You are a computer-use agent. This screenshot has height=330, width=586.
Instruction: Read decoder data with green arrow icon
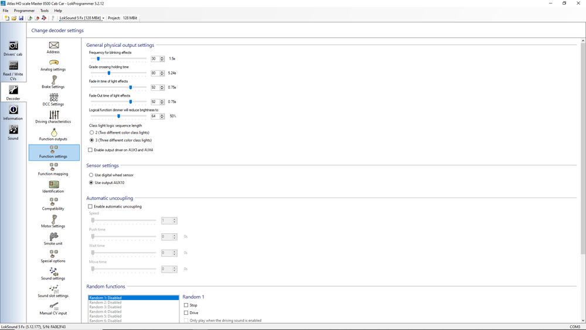30,18
